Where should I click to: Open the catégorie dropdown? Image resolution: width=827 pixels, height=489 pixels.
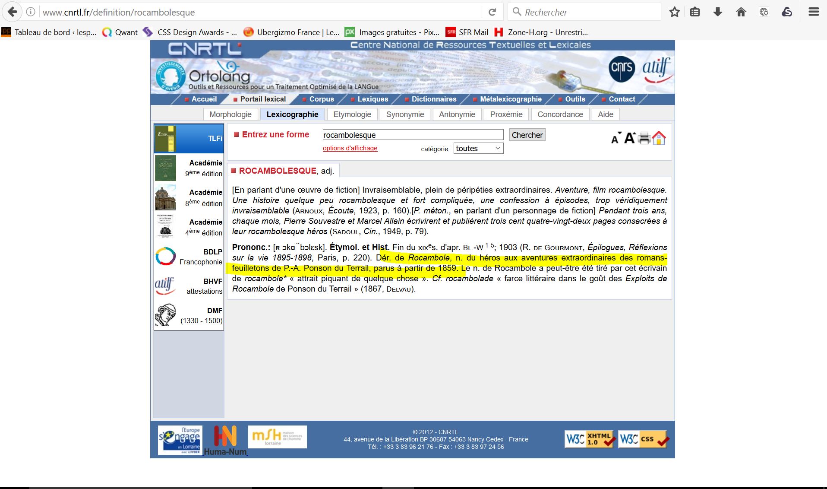point(478,149)
